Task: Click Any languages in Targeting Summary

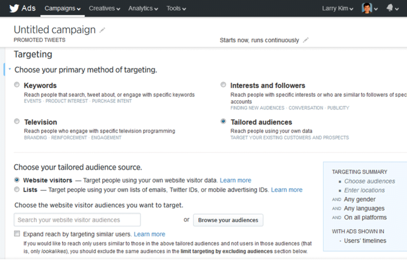Action: click(364, 209)
